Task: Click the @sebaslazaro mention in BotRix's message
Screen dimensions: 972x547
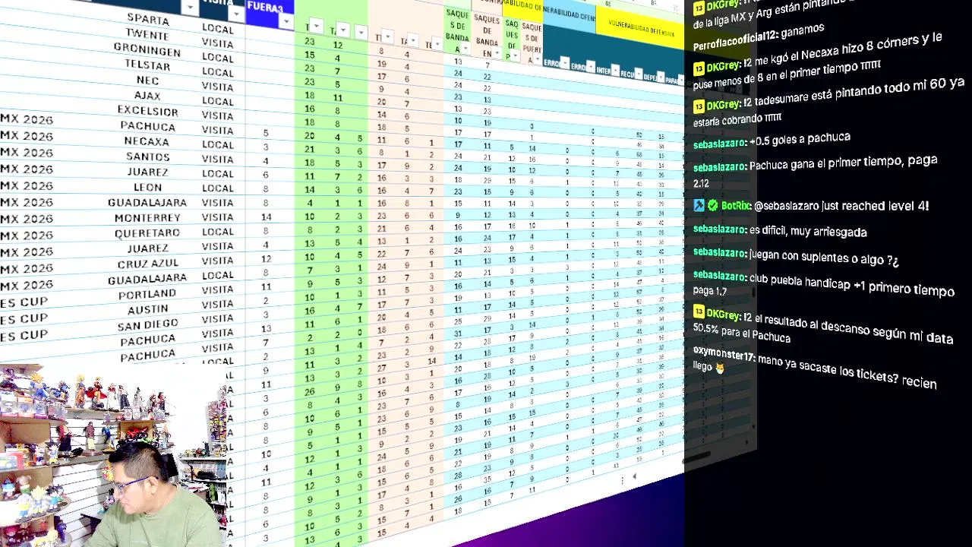Action: tap(787, 206)
